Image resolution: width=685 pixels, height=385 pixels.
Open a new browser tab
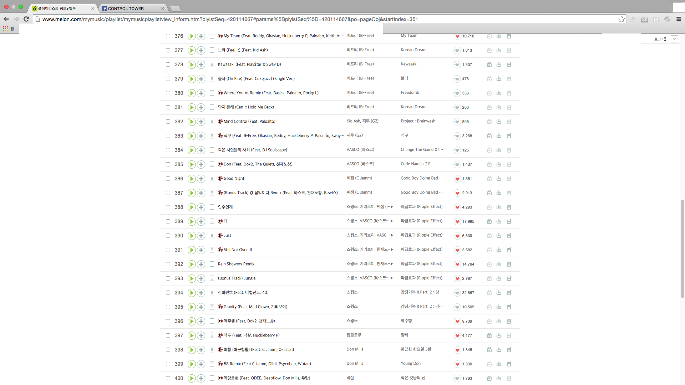(175, 9)
